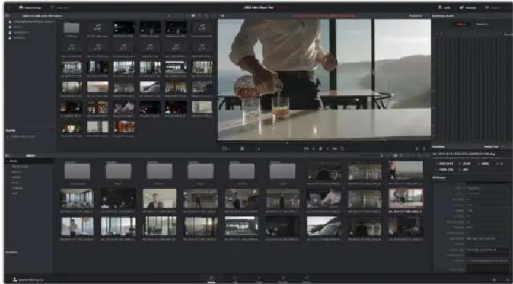This screenshot has height=284, width=513.
Task: Click the Mark In icon under viewer
Action: click(x=417, y=149)
